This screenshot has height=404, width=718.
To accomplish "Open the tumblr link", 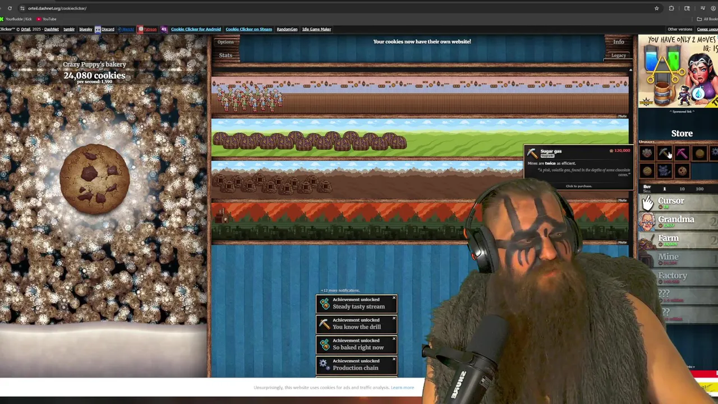I will [69, 29].
